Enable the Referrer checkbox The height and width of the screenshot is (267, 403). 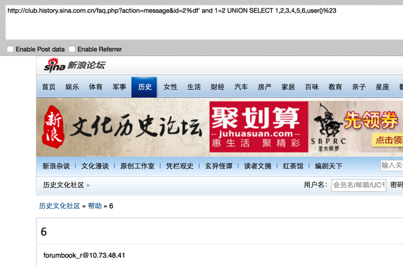[x=72, y=49]
